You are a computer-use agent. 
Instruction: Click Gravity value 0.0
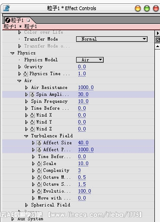click(82, 67)
